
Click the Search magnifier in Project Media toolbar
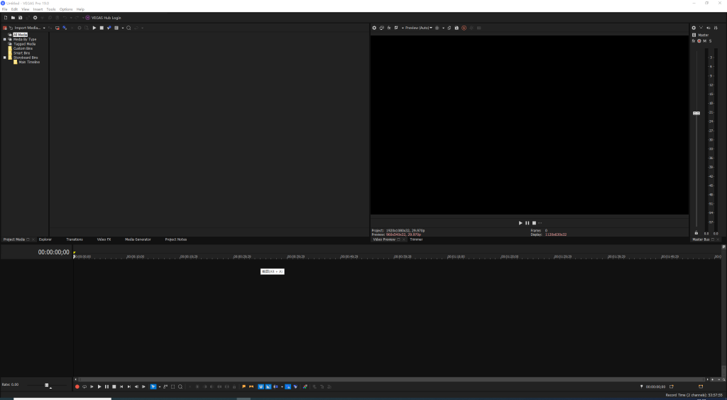[x=129, y=28]
